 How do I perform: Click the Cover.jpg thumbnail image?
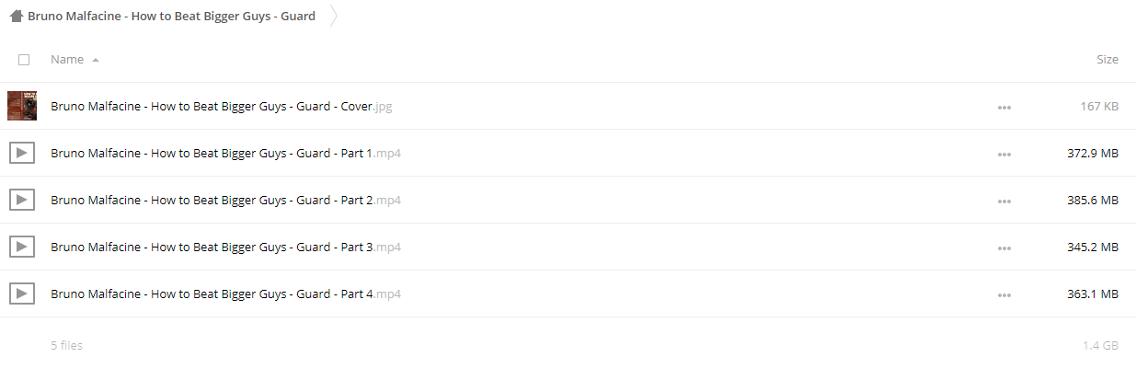click(22, 106)
